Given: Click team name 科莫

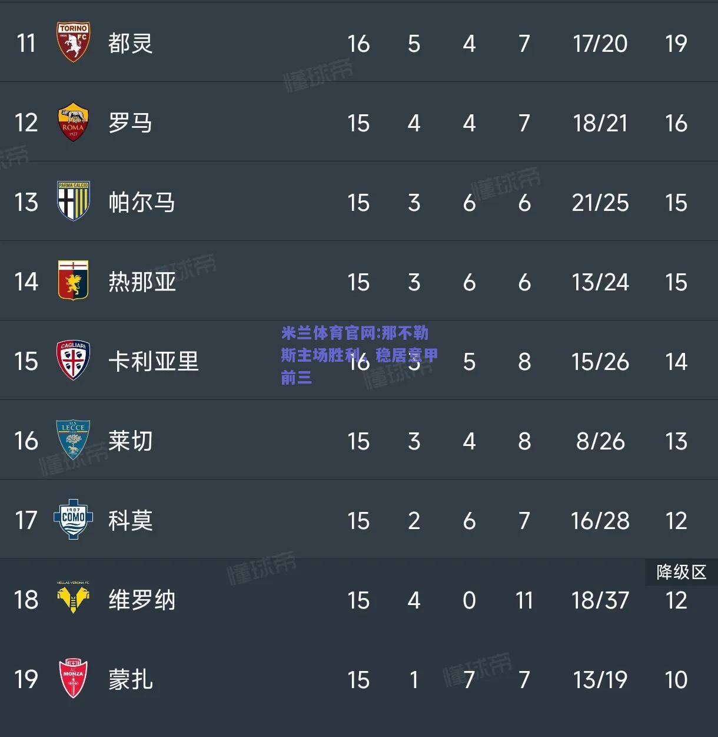Looking at the screenshot, I should tap(130, 520).
